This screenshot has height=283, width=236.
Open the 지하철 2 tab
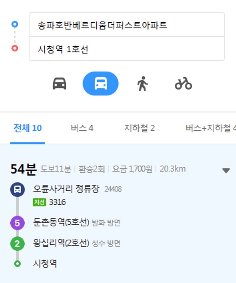click(139, 128)
